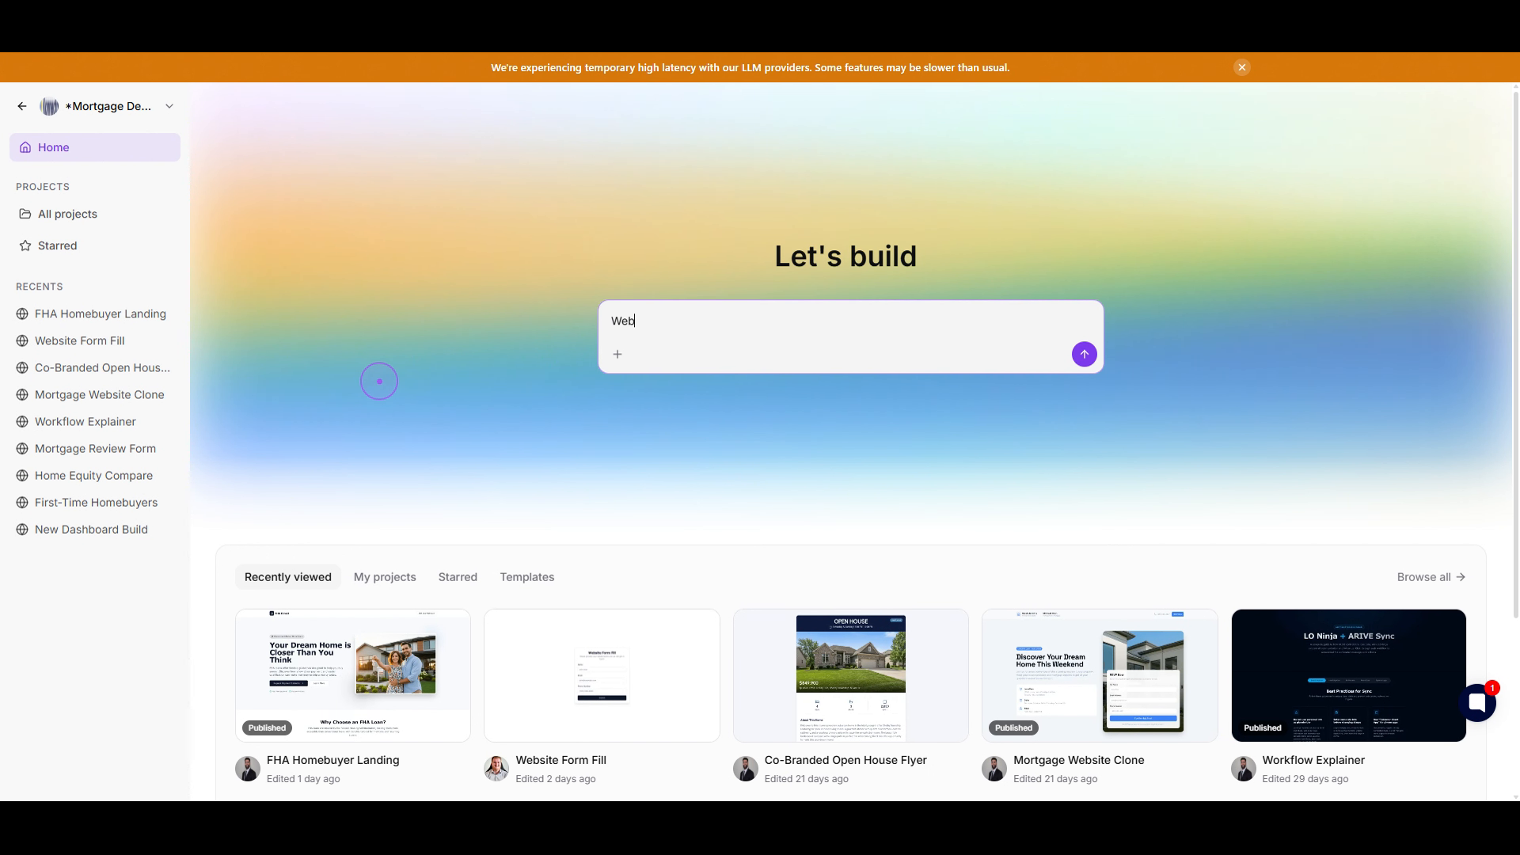This screenshot has width=1520, height=855.
Task: Click the Mortgage Website Clone card title
Action: point(1079,760)
